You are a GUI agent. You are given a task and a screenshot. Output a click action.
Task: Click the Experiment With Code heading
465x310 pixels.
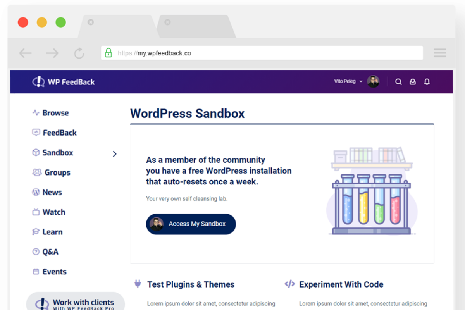coord(341,284)
